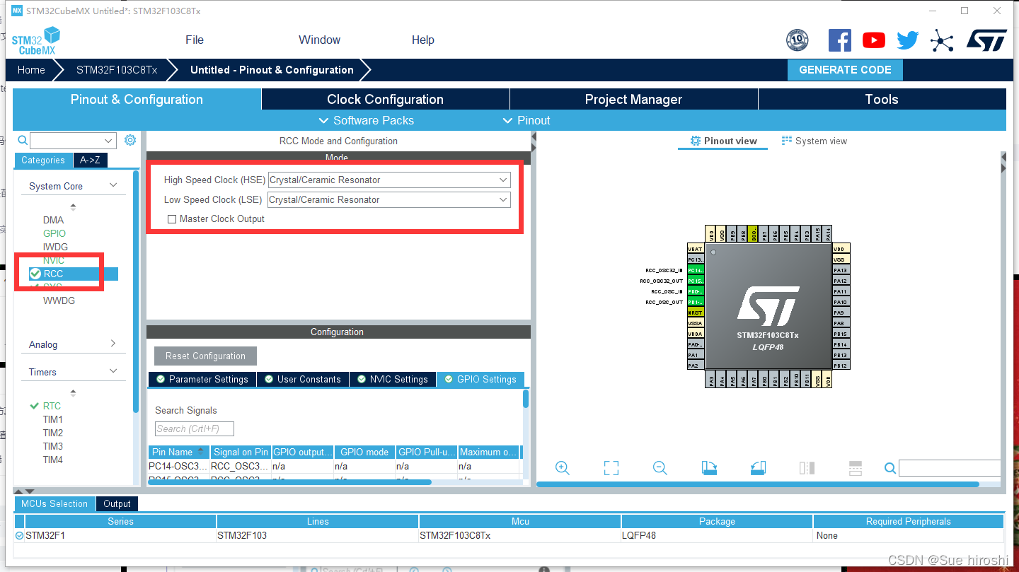Open the category settings gear
Viewport: 1019px width, 572px height.
[x=130, y=140]
